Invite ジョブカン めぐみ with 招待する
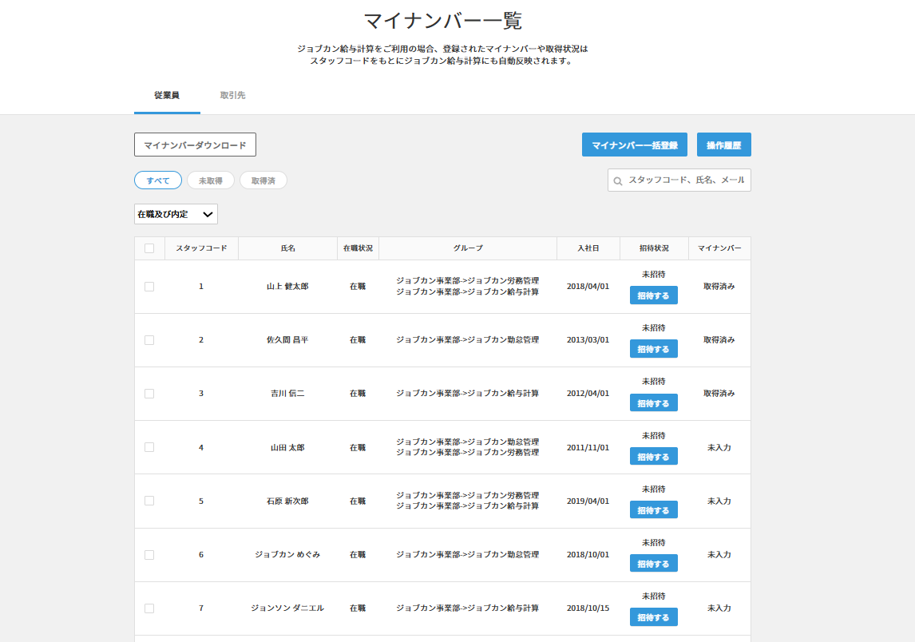This screenshot has height=642, width=915. (x=654, y=564)
